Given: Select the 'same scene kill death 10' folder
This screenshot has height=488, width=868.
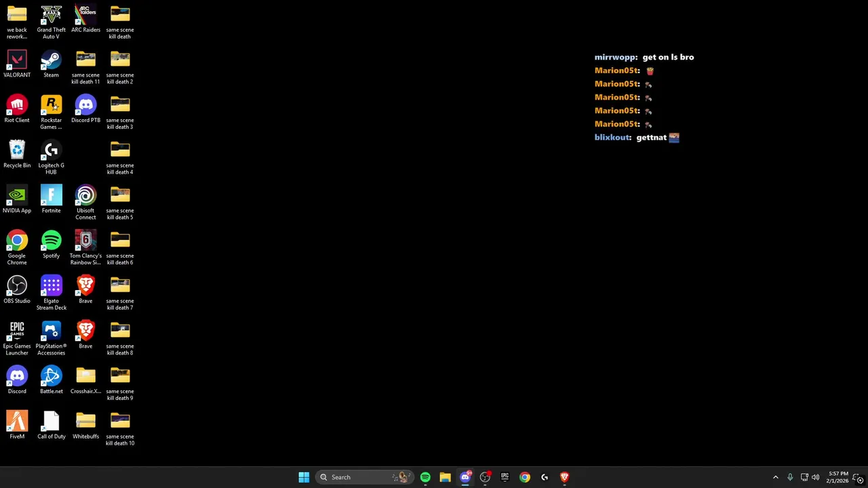Looking at the screenshot, I should pos(120,428).
